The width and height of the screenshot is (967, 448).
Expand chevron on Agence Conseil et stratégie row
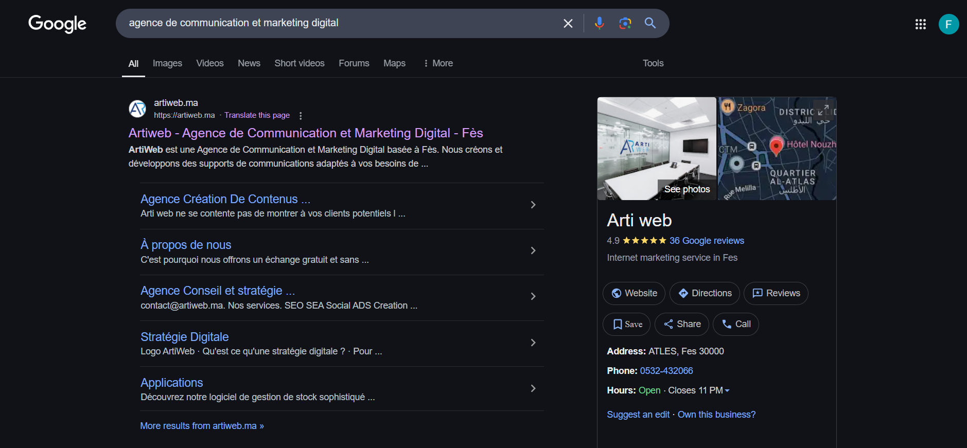(533, 296)
